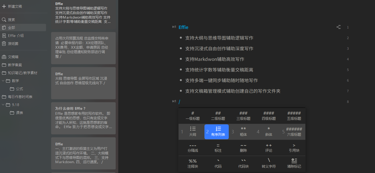Open the 为什么使用 Effie？ note card
Screen dimensions: 375x173
tap(83, 118)
